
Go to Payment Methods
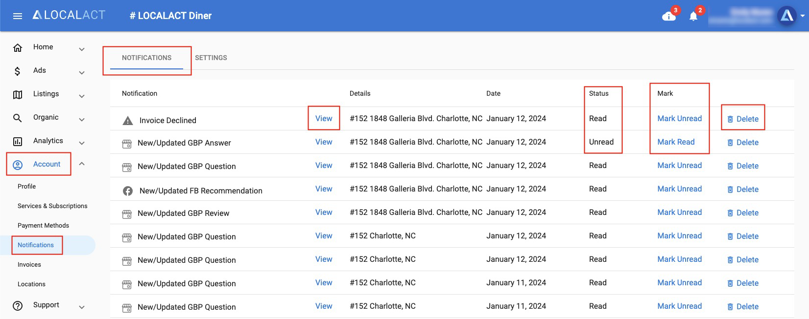coord(43,226)
